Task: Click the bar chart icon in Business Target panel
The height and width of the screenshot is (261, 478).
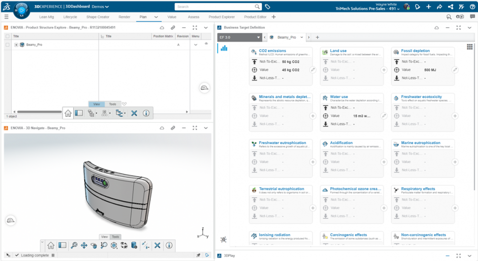Action: [x=224, y=48]
